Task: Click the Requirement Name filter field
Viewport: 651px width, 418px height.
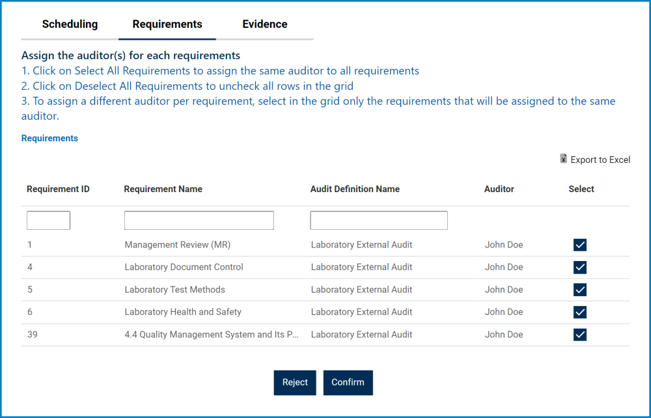Action: coord(199,220)
